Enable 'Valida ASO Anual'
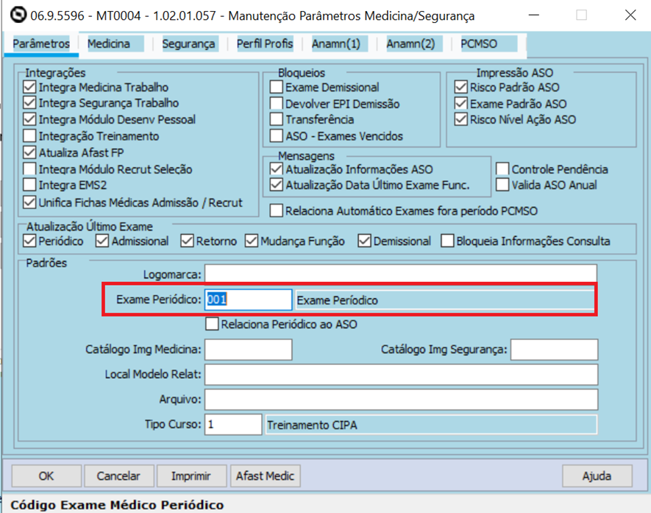Viewport: 651px width, 513px height. point(501,185)
